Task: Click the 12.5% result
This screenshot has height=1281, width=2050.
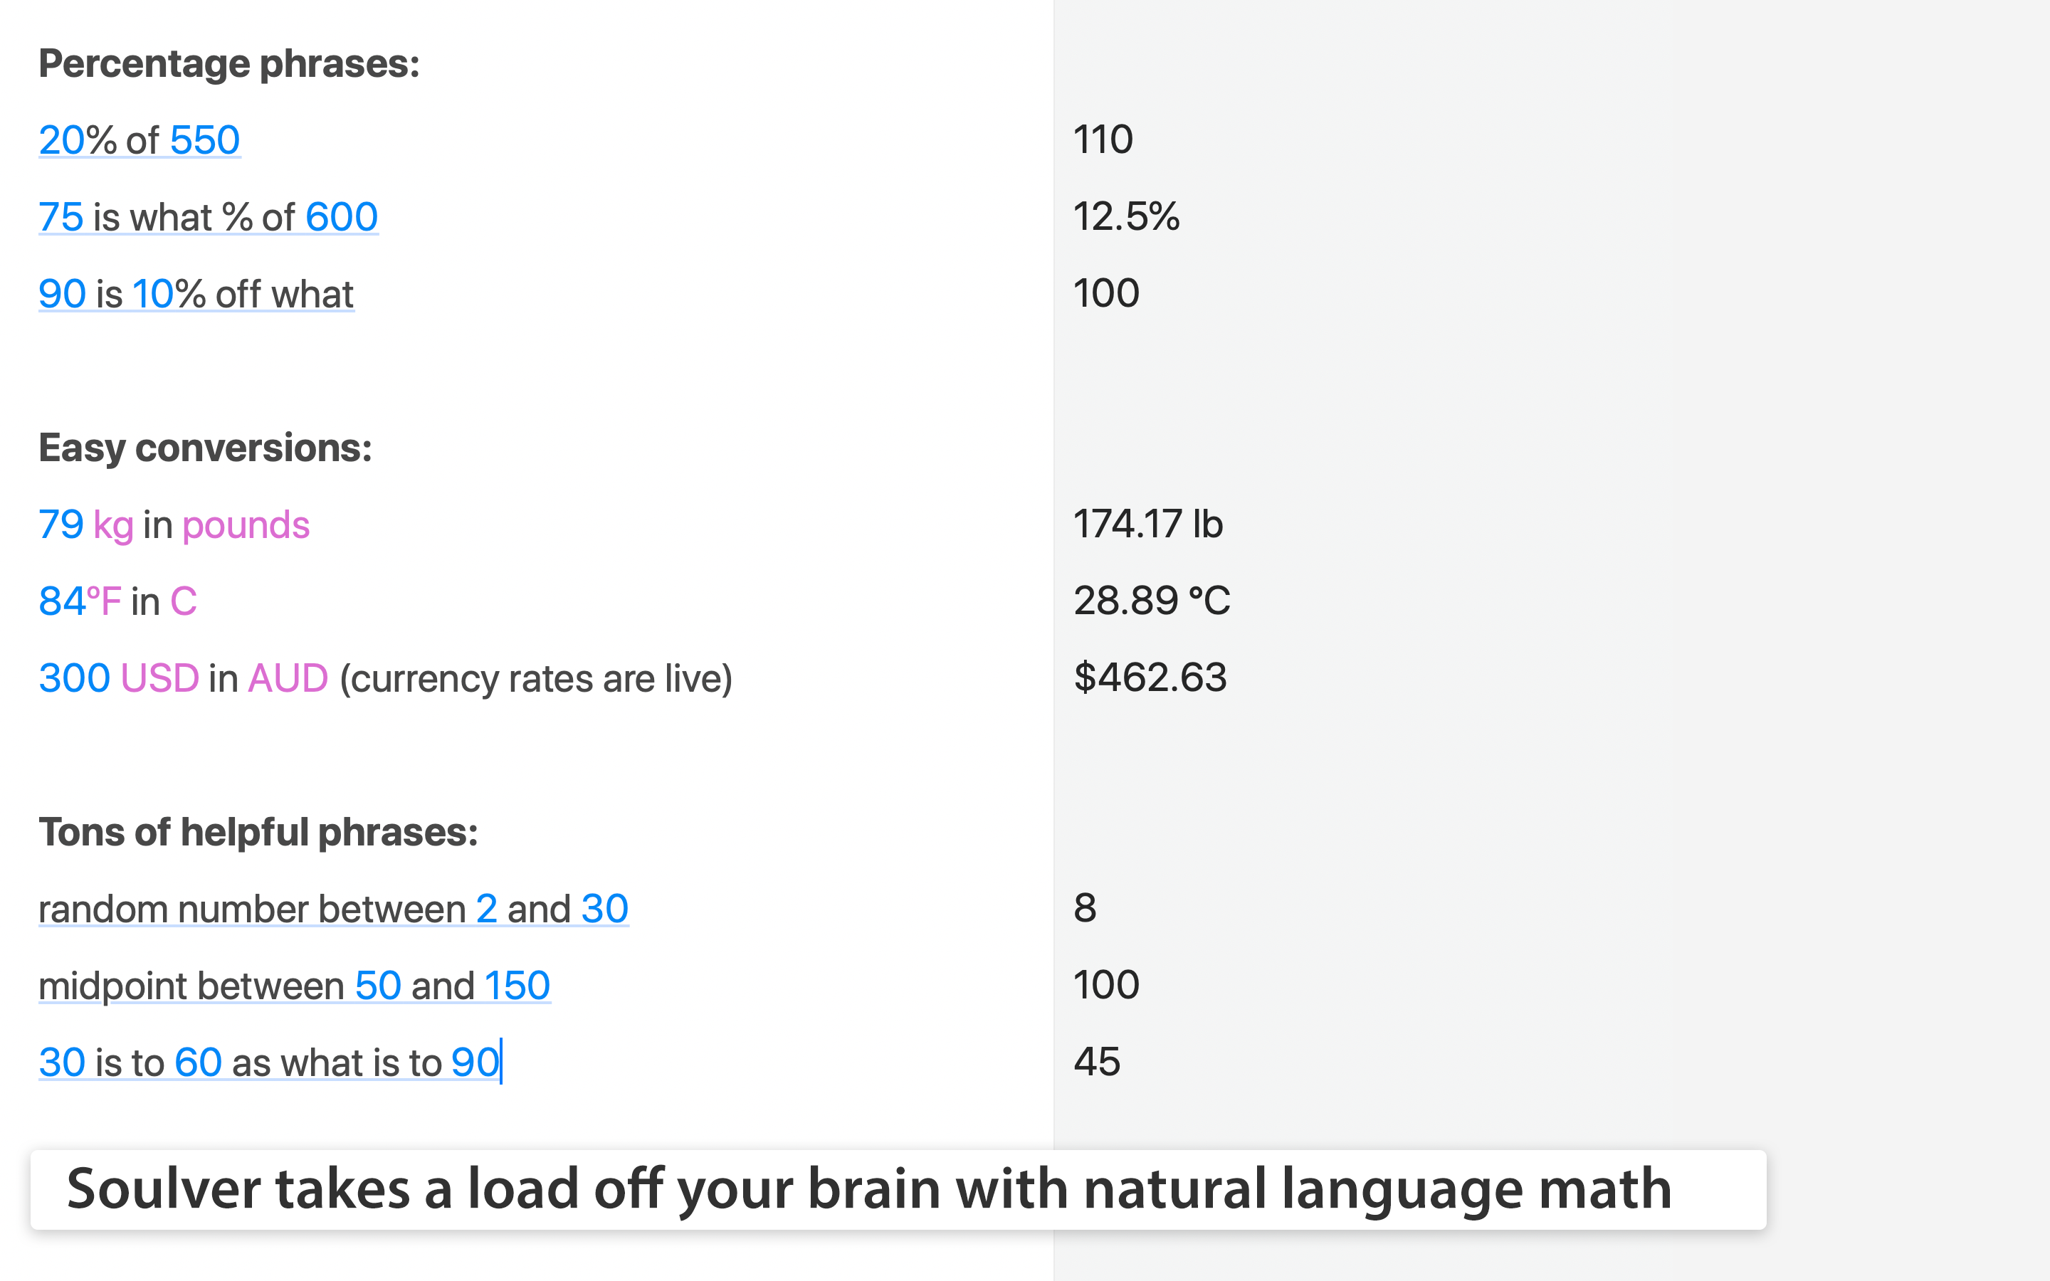Action: tap(1126, 217)
